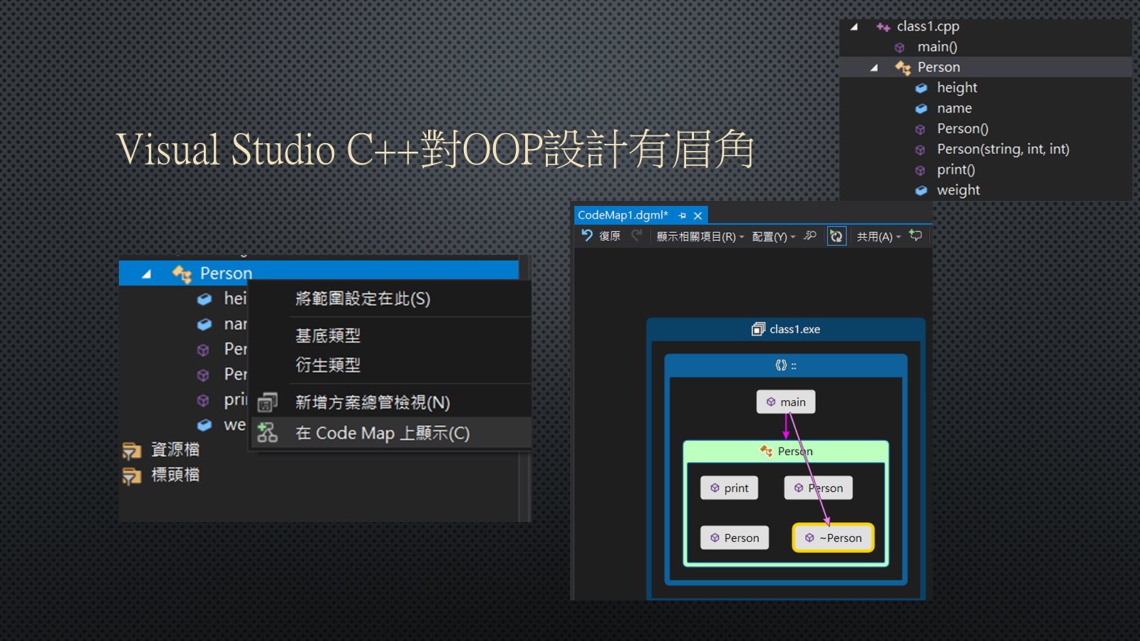Select print() in the top tree
This screenshot has width=1140, height=641.
click(955, 170)
